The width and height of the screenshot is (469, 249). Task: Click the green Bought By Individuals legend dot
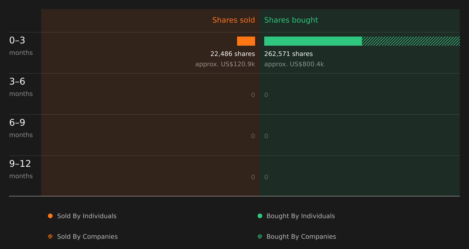[x=260, y=216]
